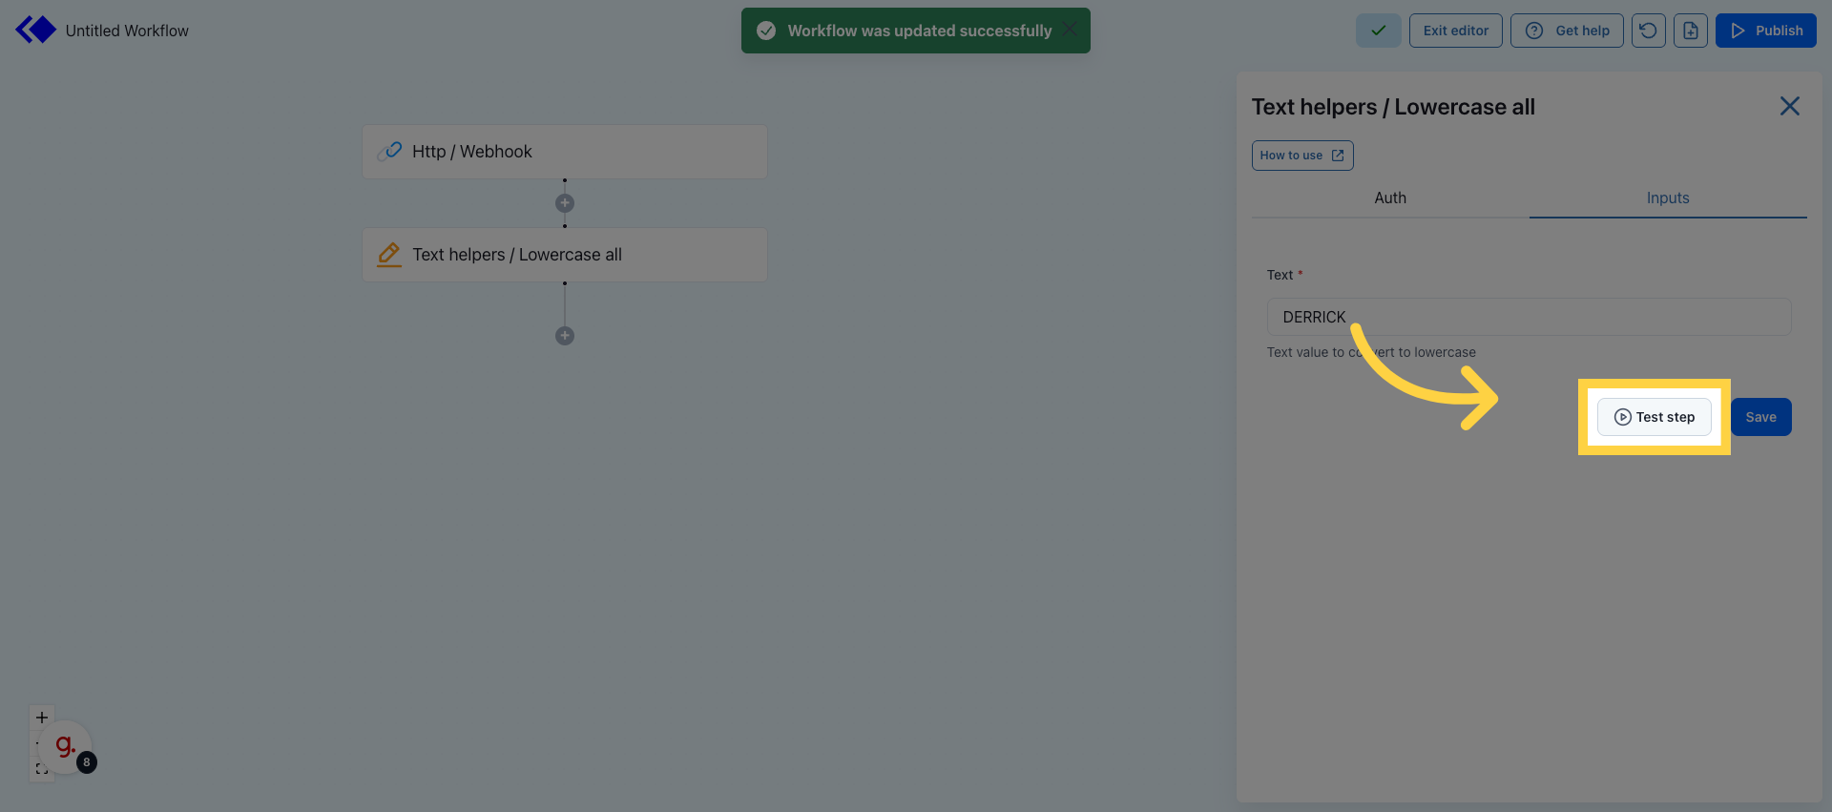The image size is (1832, 812).
Task: Select the Http / Webhook node
Action: tap(564, 152)
